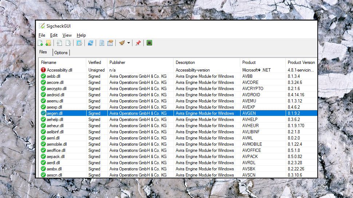Click version 8.1.9.170 cell
Image resolution: width=353 pixels, height=198 pixels.
point(296,126)
